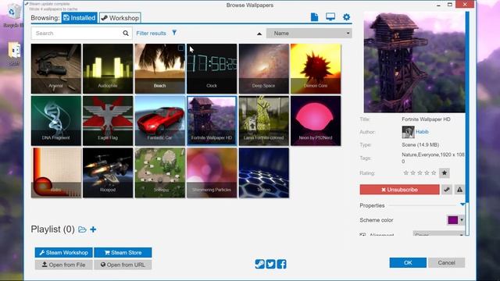Image resolution: width=500 pixels, height=281 pixels.
Task: Open the Facebook social icon
Action: pos(281,264)
